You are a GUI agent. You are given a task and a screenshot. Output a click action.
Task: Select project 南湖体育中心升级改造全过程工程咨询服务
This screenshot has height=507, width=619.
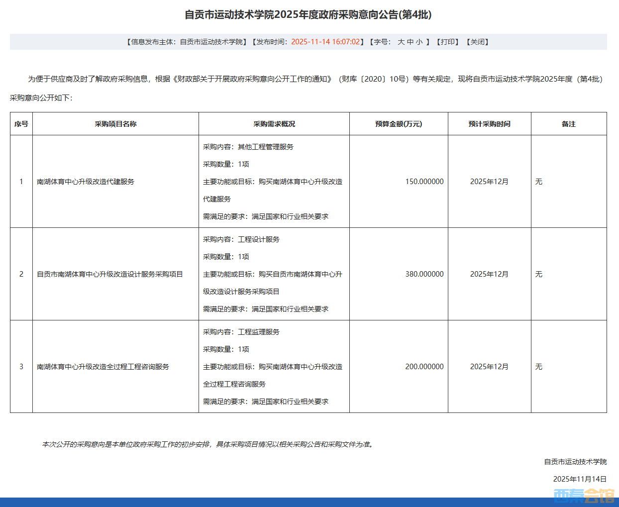[103, 367]
